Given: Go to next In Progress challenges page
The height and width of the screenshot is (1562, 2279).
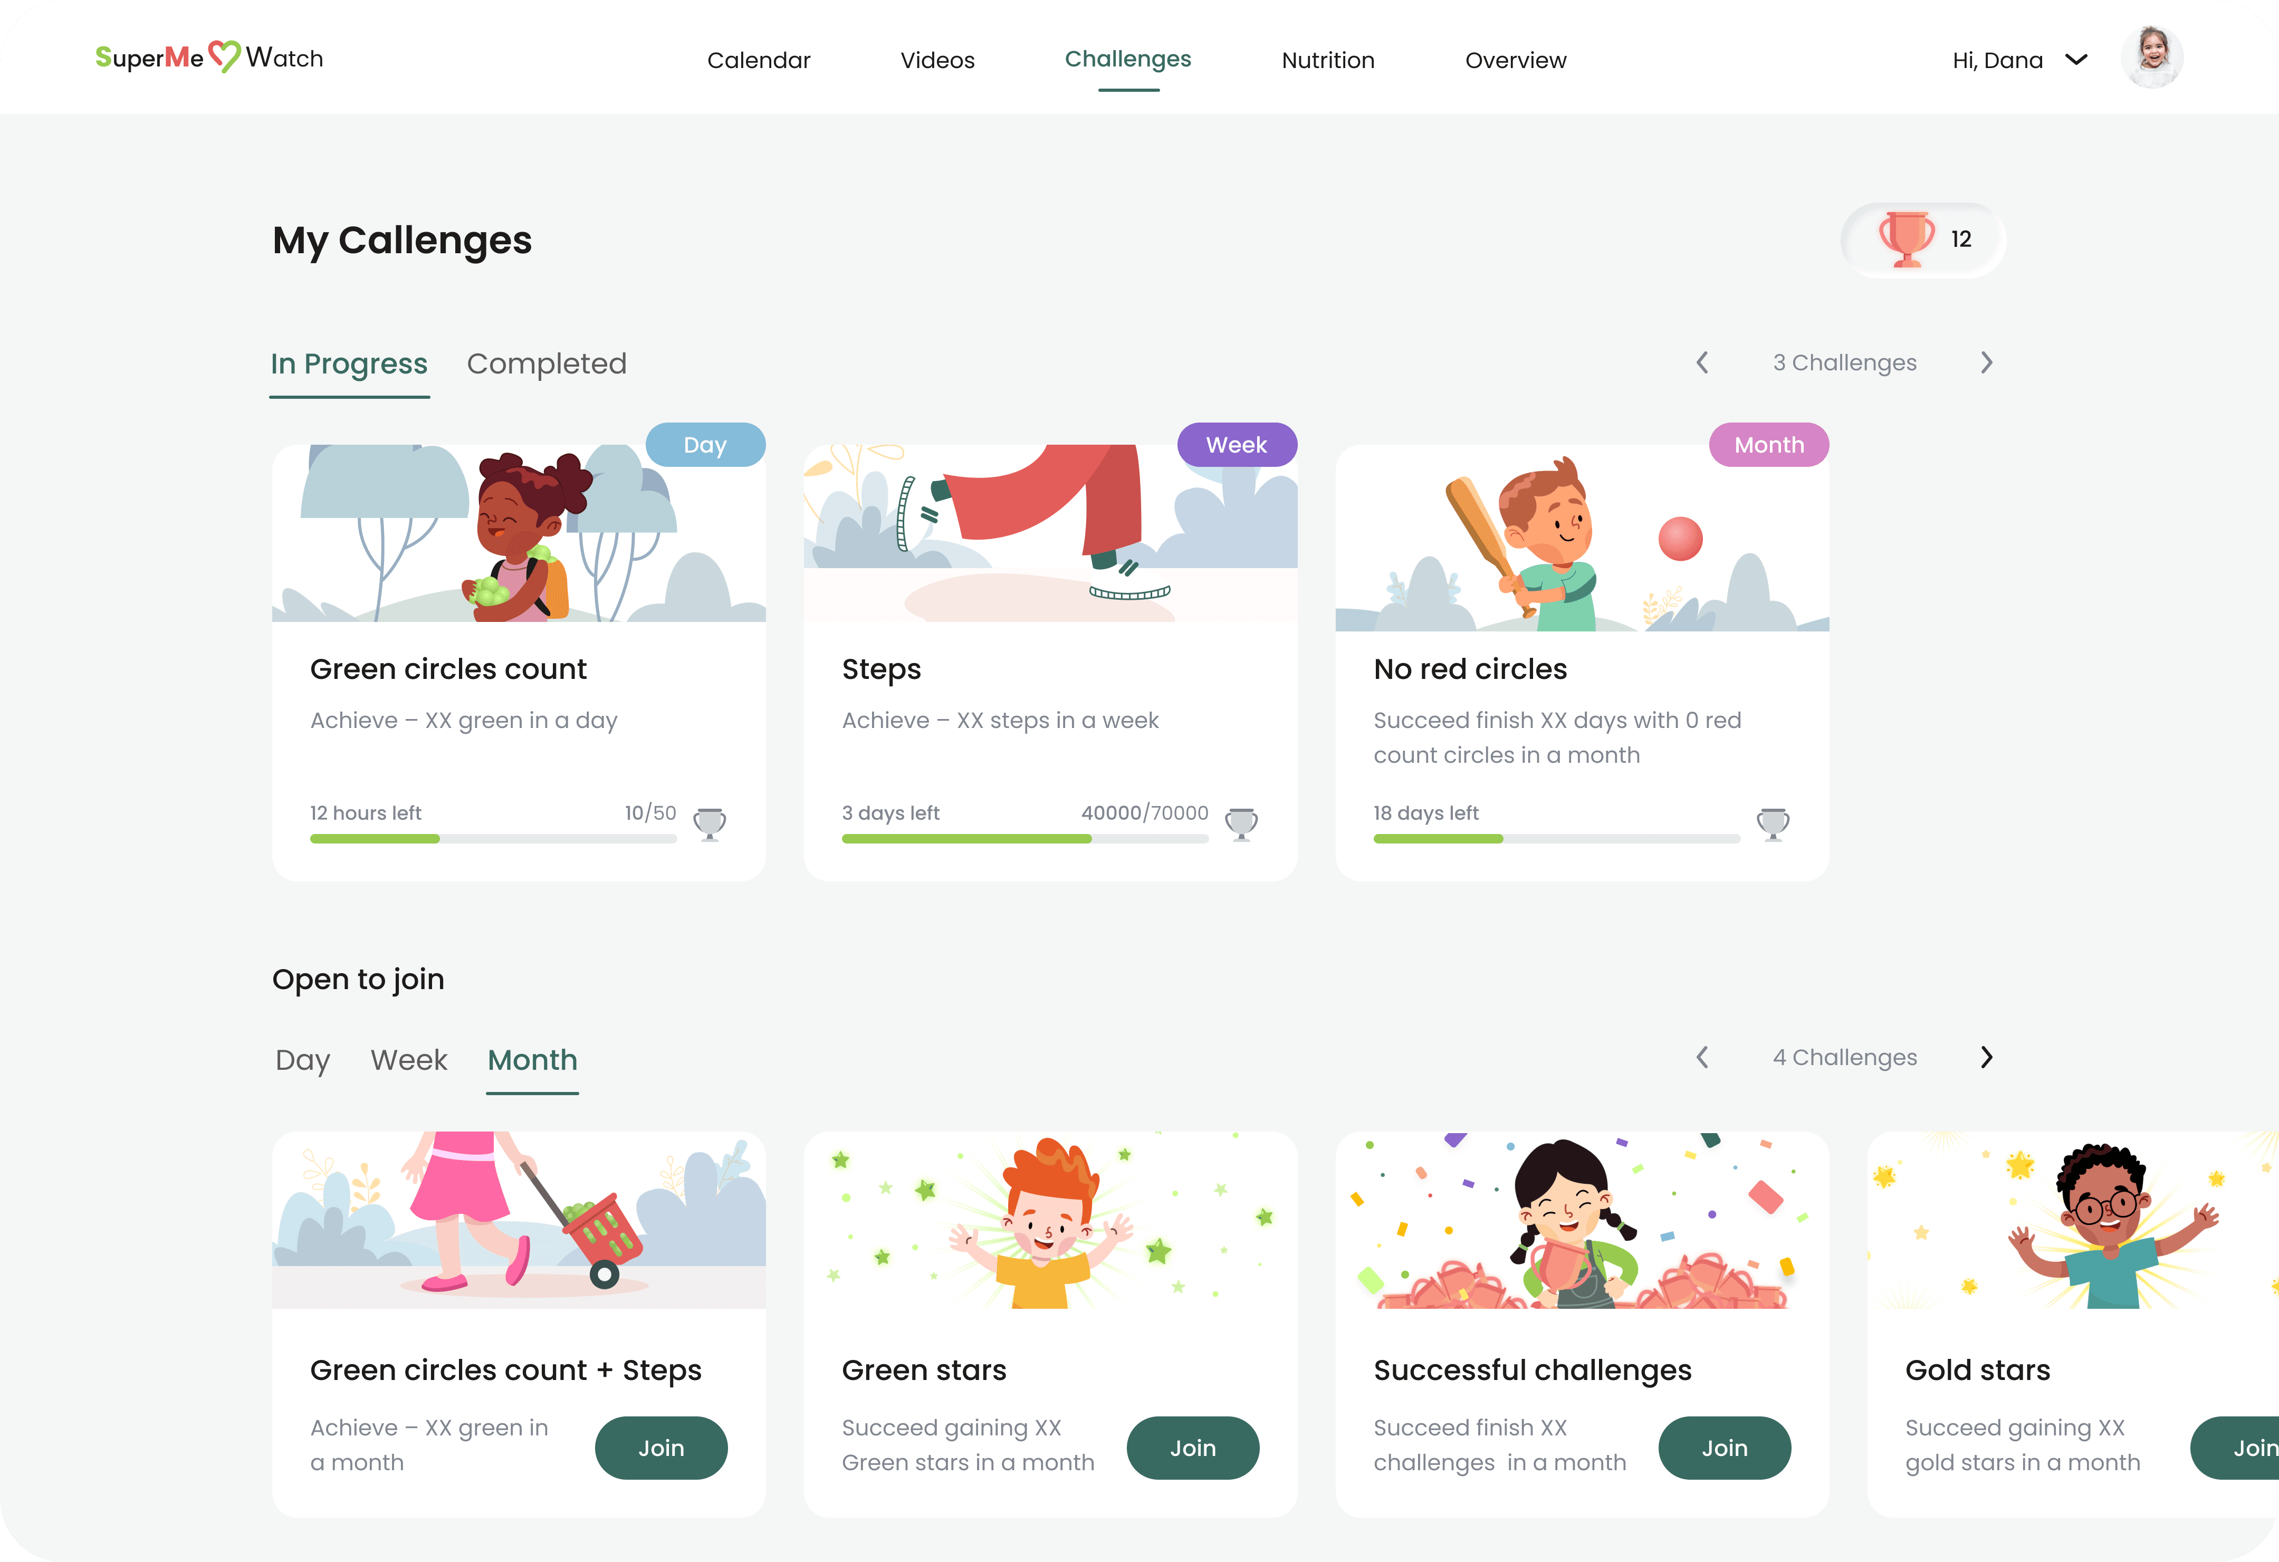Looking at the screenshot, I should tap(1986, 363).
